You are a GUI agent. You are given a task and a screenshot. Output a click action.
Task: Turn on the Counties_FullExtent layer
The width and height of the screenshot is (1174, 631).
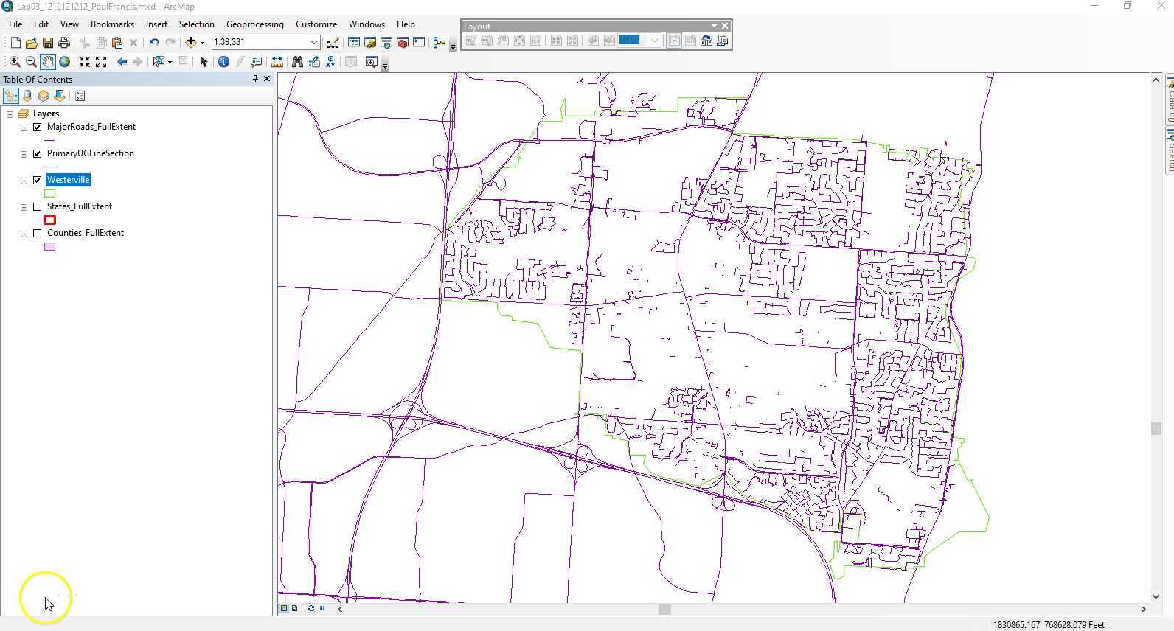(38, 234)
